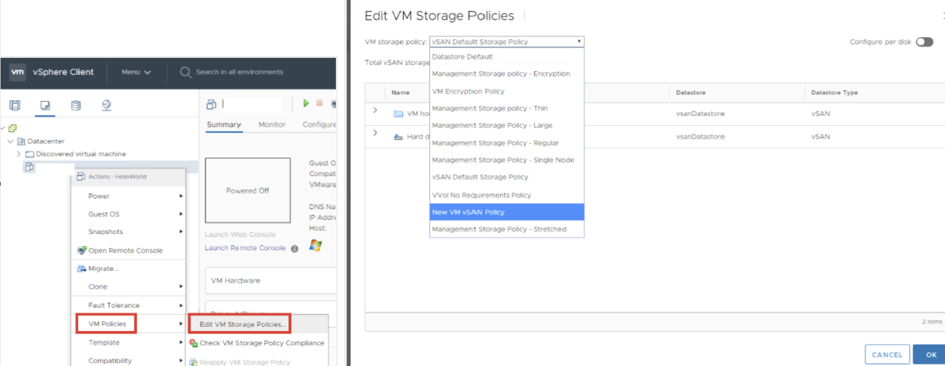Click Migrate in the context menu
The height and width of the screenshot is (366, 945).
(103, 269)
